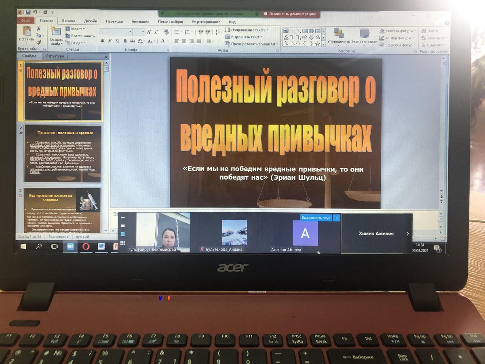Open Направление текста dropdown

(x=248, y=30)
